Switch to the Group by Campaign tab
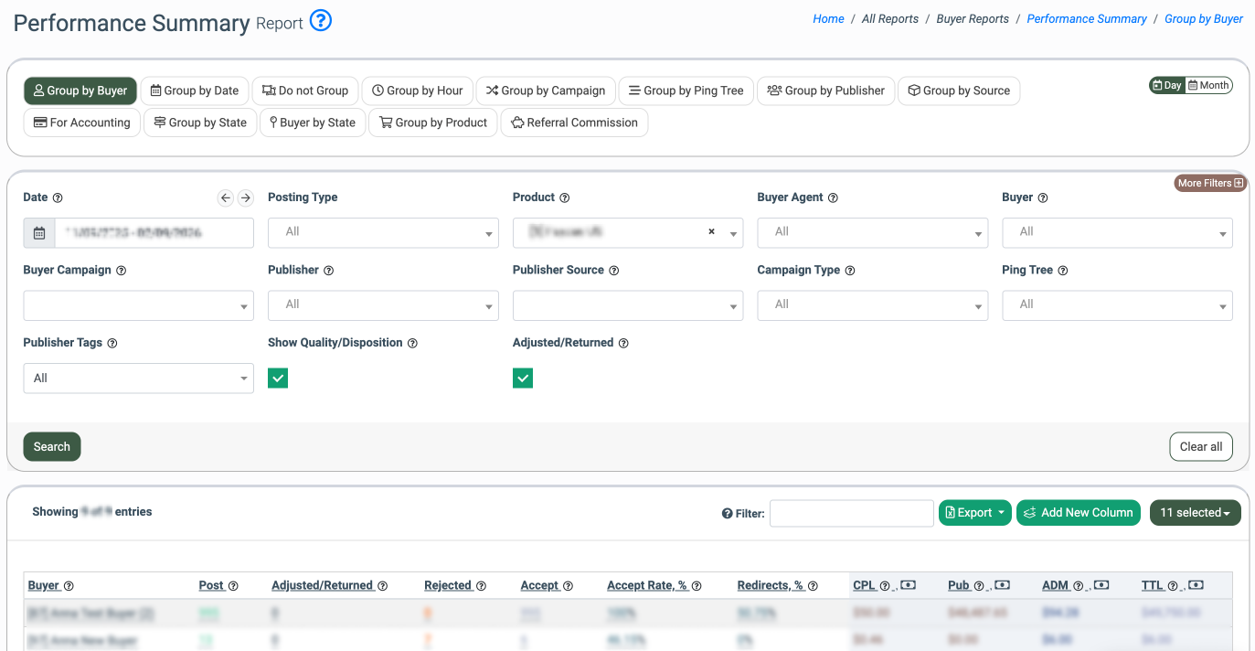 [x=545, y=91]
